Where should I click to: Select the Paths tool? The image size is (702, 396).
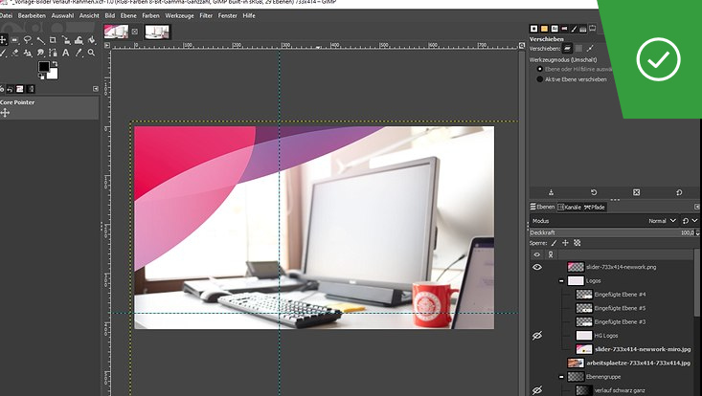click(x=54, y=53)
